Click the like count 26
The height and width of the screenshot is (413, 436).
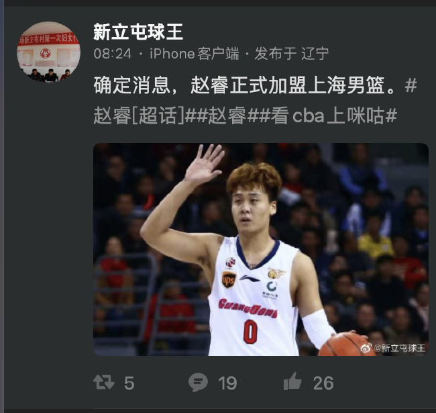tap(323, 383)
